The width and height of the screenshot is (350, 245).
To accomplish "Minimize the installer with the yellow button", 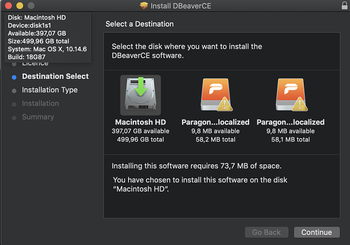I will coord(20,5).
